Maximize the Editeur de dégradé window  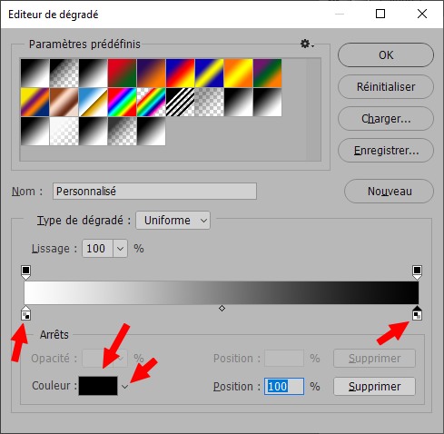(x=380, y=14)
